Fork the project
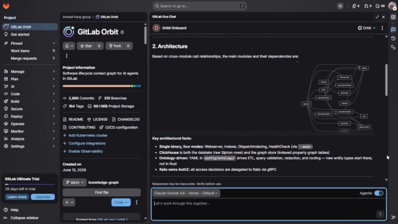398x224 pixels. 115,46
